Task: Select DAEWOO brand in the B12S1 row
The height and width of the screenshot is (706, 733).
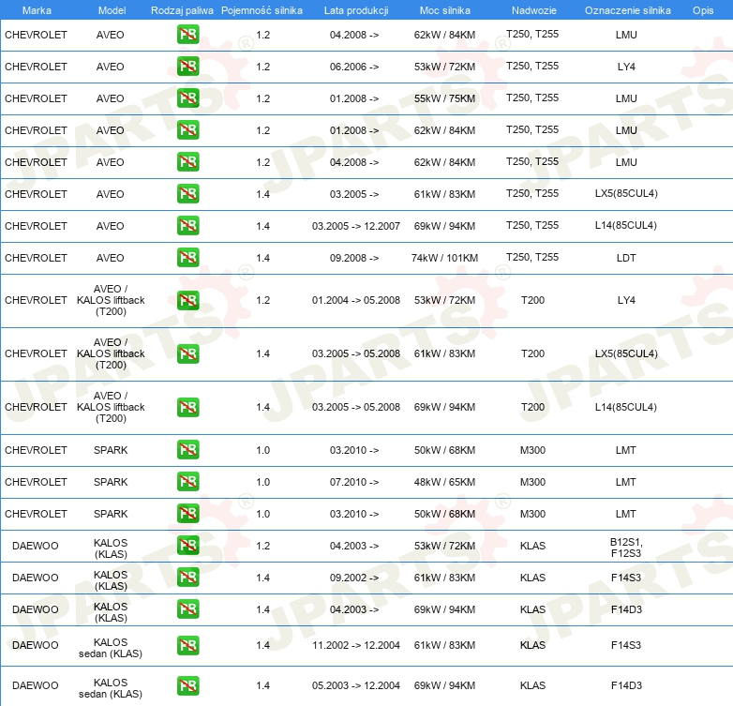Action: (x=35, y=546)
